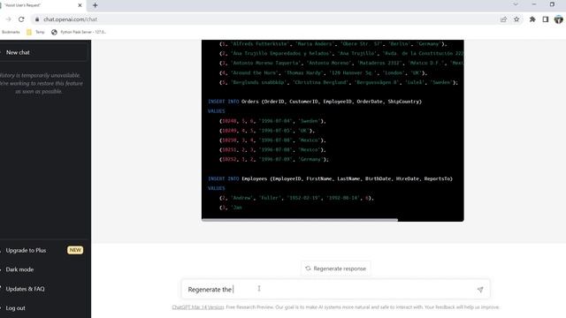Reload the page with the refresh icon
The width and height of the screenshot is (566, 318).
21,19
